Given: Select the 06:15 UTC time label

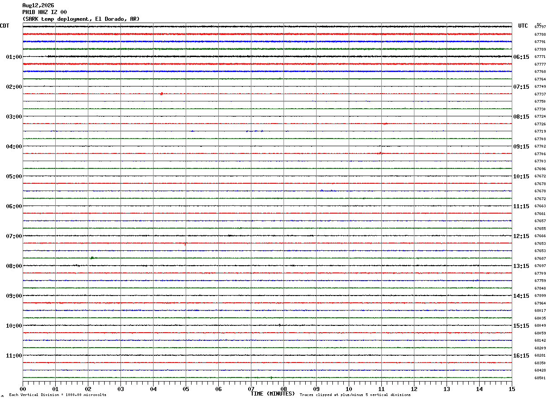Looking at the screenshot, I should point(521,57).
